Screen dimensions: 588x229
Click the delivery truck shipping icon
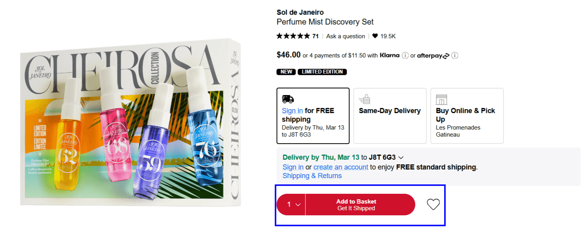288,99
